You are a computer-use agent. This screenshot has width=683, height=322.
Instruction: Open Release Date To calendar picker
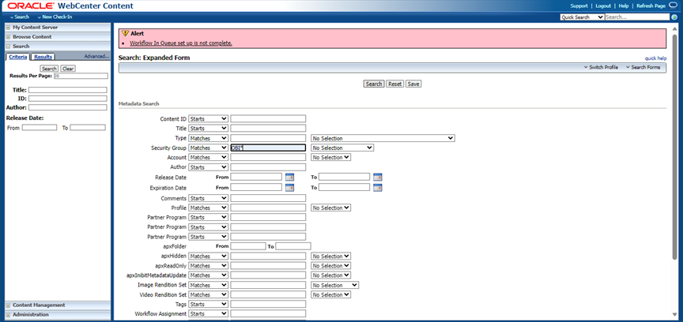(x=378, y=177)
